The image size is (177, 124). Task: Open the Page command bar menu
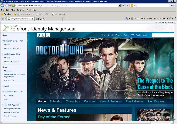tap(149, 18)
